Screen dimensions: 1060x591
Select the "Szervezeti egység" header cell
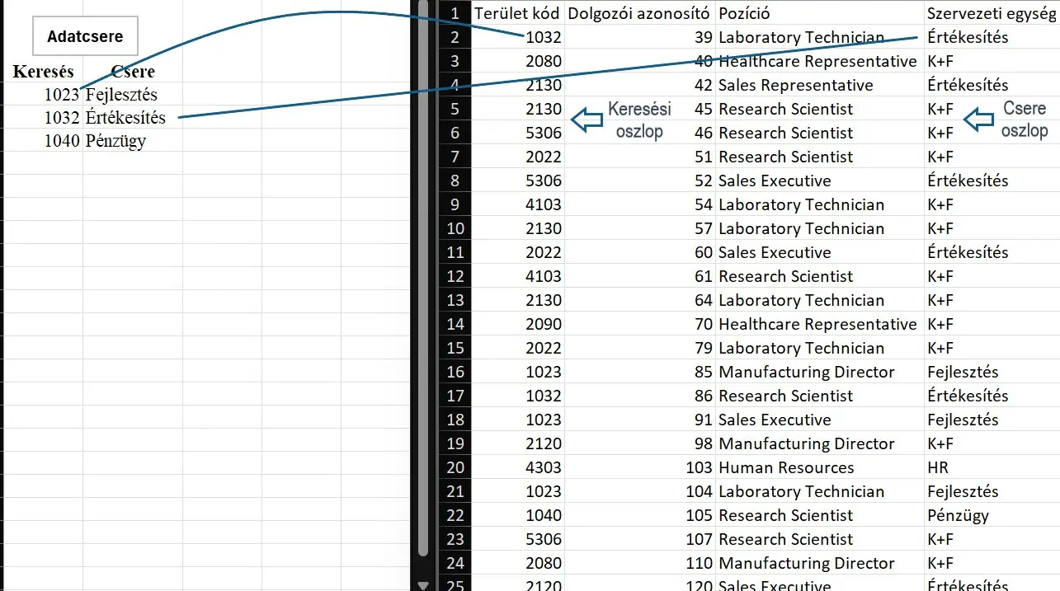(x=991, y=13)
